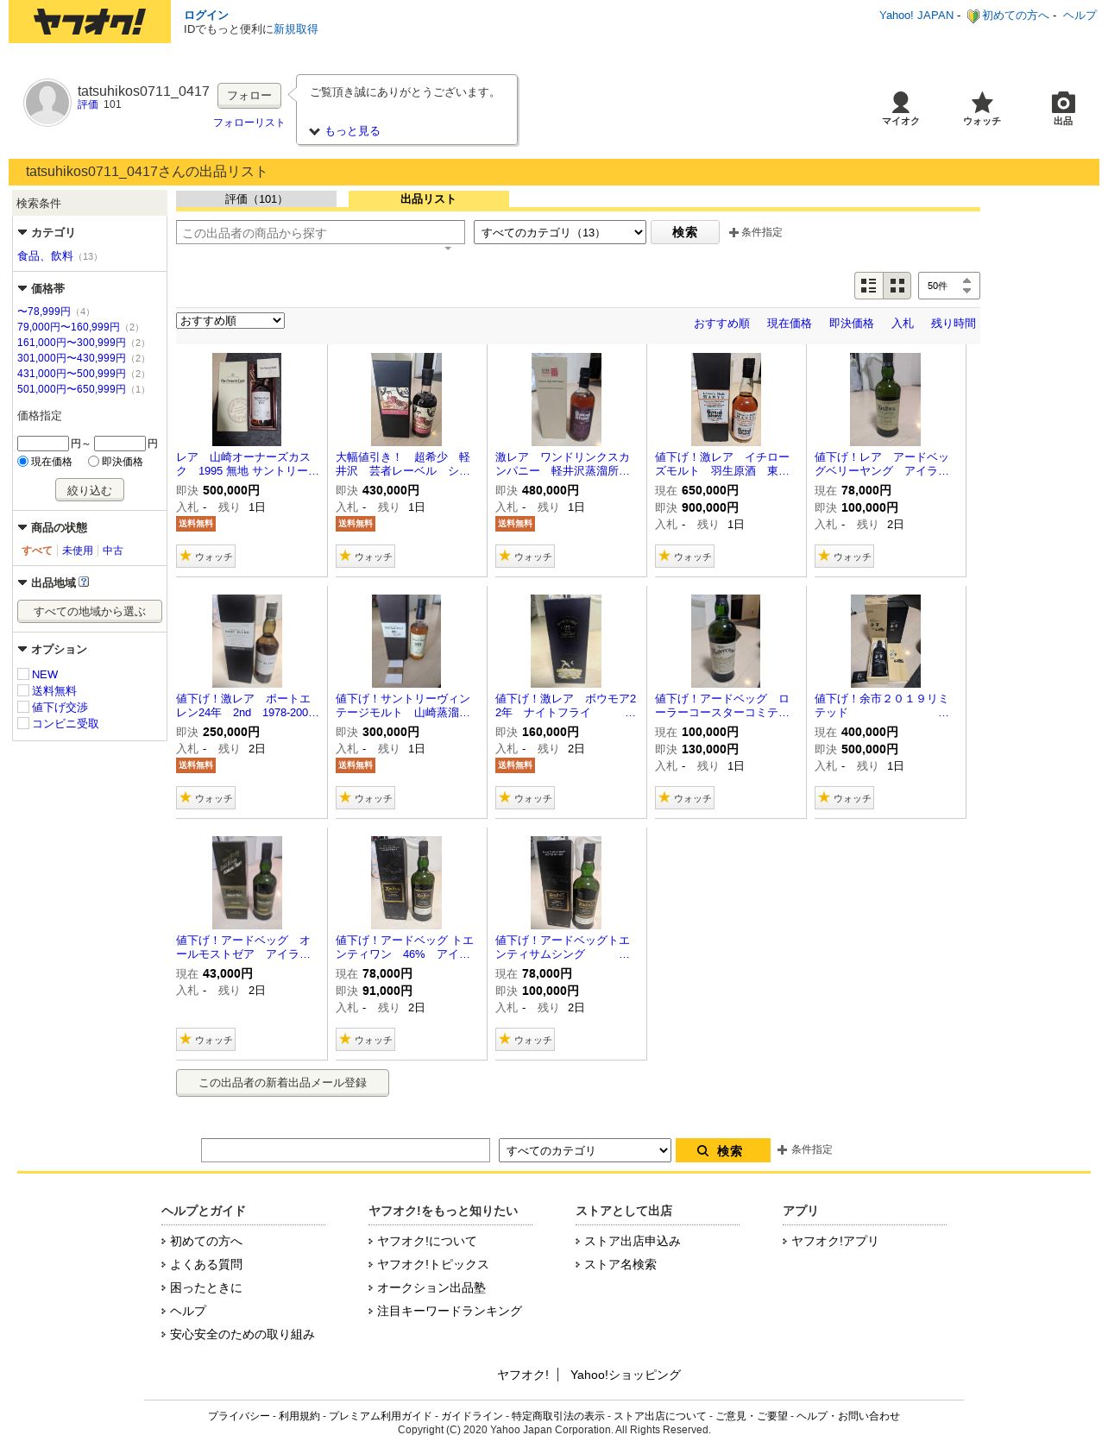Filter by 未使用 condition

pyautogui.click(x=78, y=551)
